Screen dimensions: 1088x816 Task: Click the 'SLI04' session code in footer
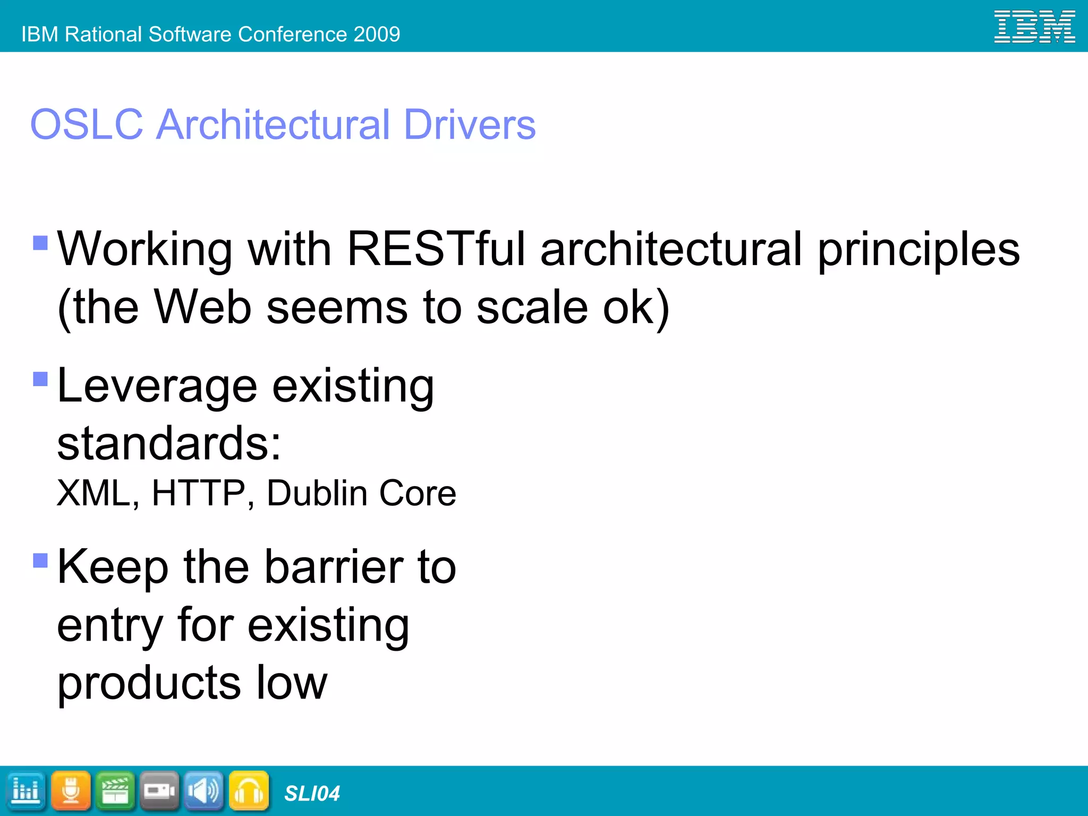(312, 793)
